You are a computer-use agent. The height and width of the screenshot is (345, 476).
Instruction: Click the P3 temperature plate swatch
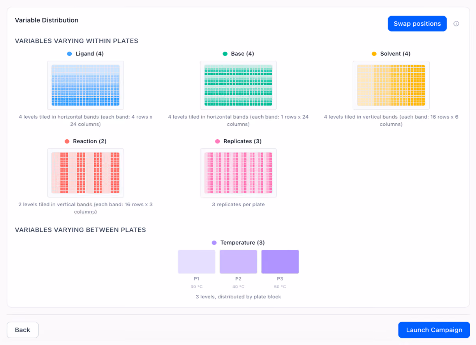point(280,262)
